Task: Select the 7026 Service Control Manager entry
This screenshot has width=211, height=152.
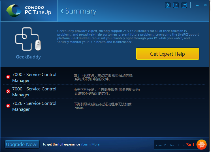Action: coord(34,106)
